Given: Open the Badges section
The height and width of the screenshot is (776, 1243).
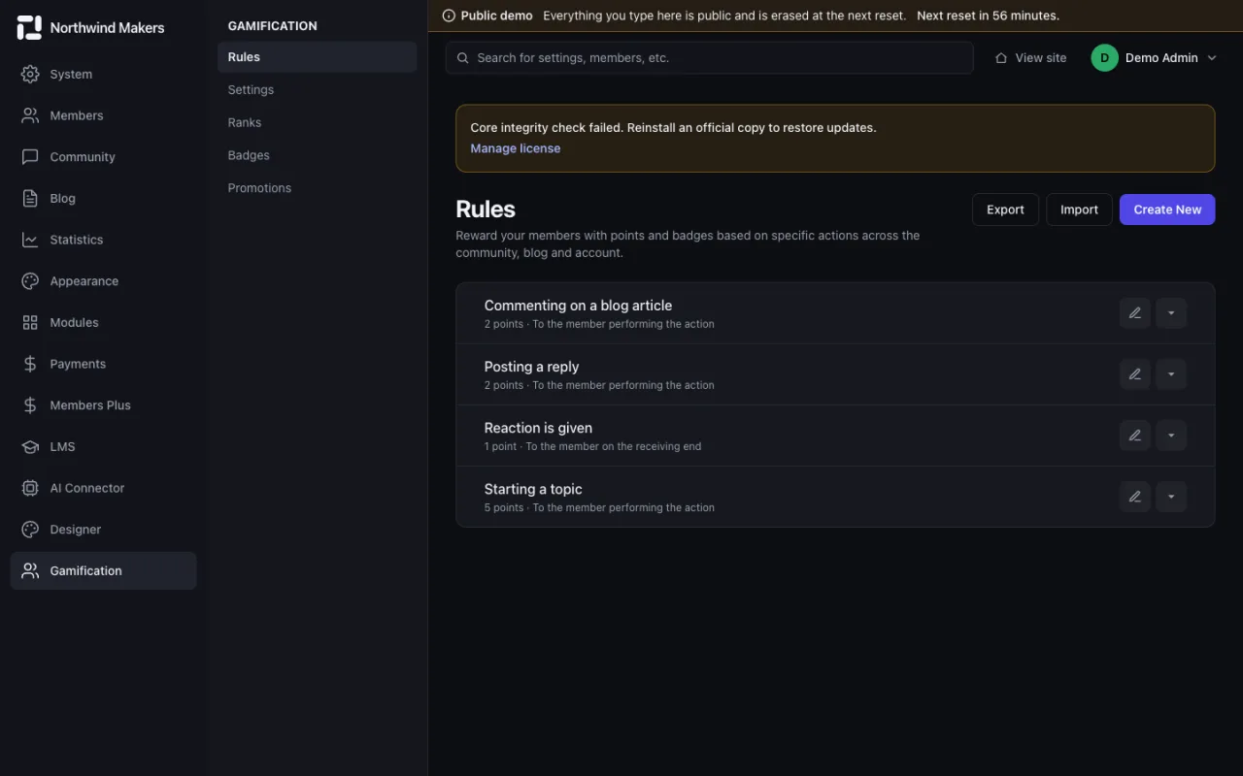Looking at the screenshot, I should [317, 155].
